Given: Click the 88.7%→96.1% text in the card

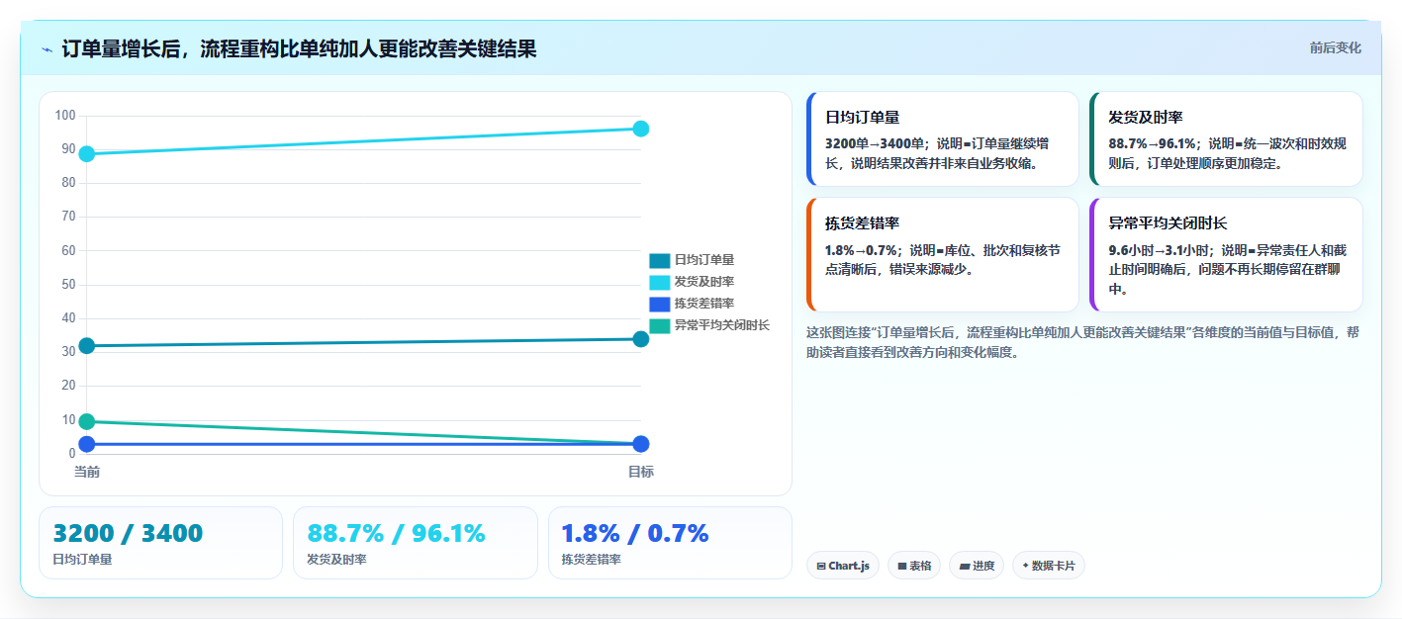Looking at the screenshot, I should pos(1153,143).
